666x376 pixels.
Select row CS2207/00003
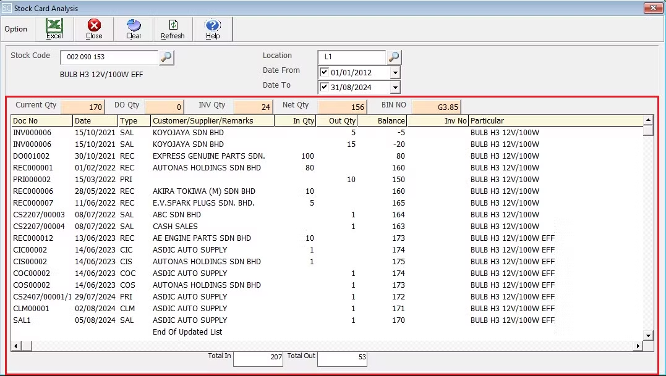coord(328,215)
